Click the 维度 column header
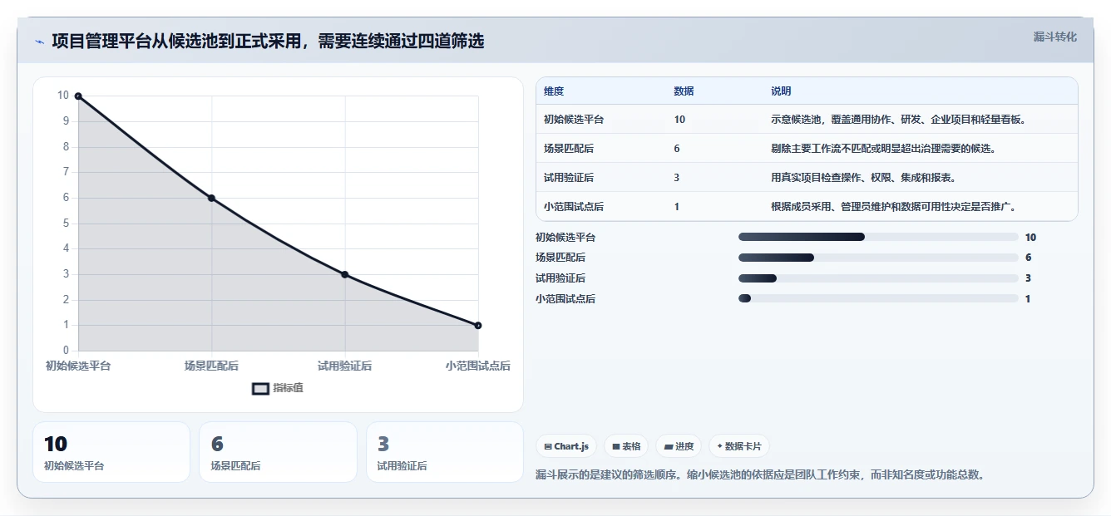The width and height of the screenshot is (1111, 516). coord(554,91)
